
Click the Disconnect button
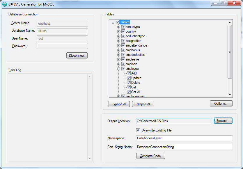point(77,55)
